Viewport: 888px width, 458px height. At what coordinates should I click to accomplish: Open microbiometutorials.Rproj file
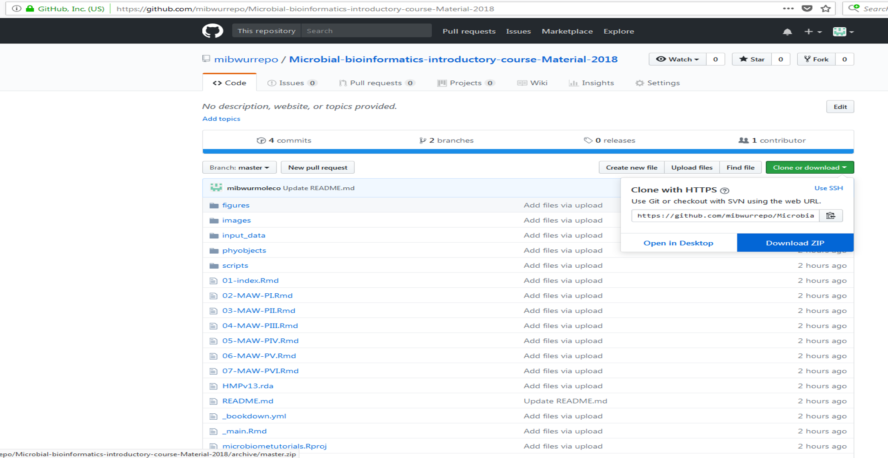pyautogui.click(x=274, y=447)
